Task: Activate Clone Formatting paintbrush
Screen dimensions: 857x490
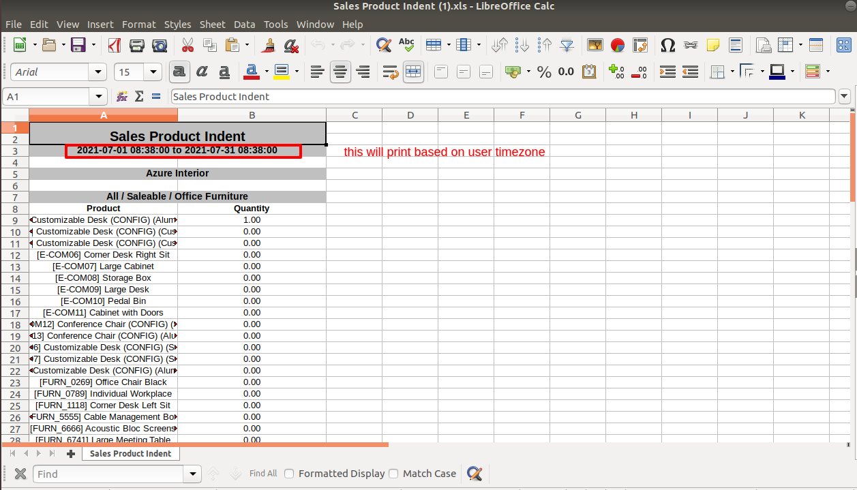Action: (x=269, y=46)
